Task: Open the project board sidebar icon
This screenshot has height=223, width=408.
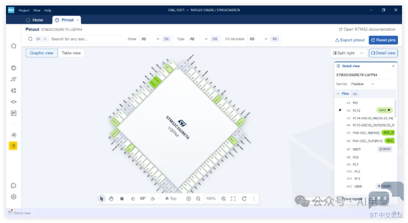Action: (13, 113)
